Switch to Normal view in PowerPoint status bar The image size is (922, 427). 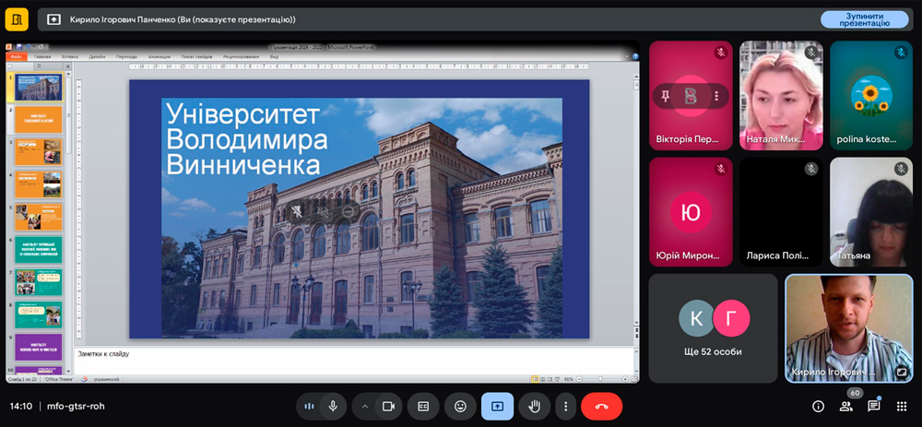click(x=535, y=379)
